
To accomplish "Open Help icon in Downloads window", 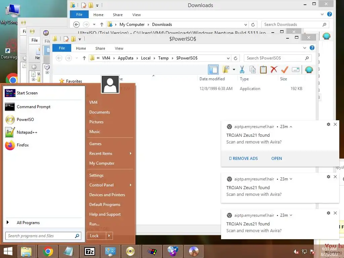I will click(x=329, y=14).
